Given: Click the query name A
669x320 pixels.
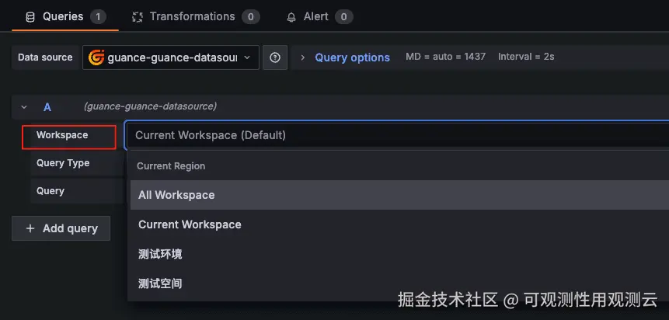Looking at the screenshot, I should pos(47,107).
